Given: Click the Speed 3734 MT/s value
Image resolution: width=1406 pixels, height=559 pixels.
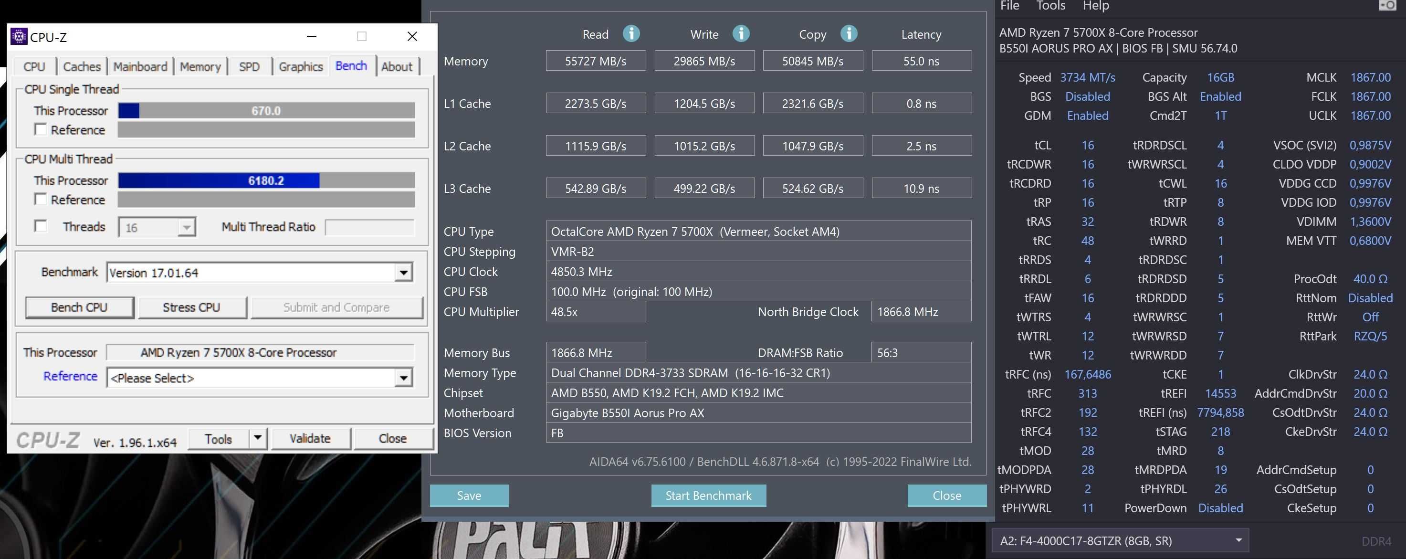Looking at the screenshot, I should (1087, 77).
